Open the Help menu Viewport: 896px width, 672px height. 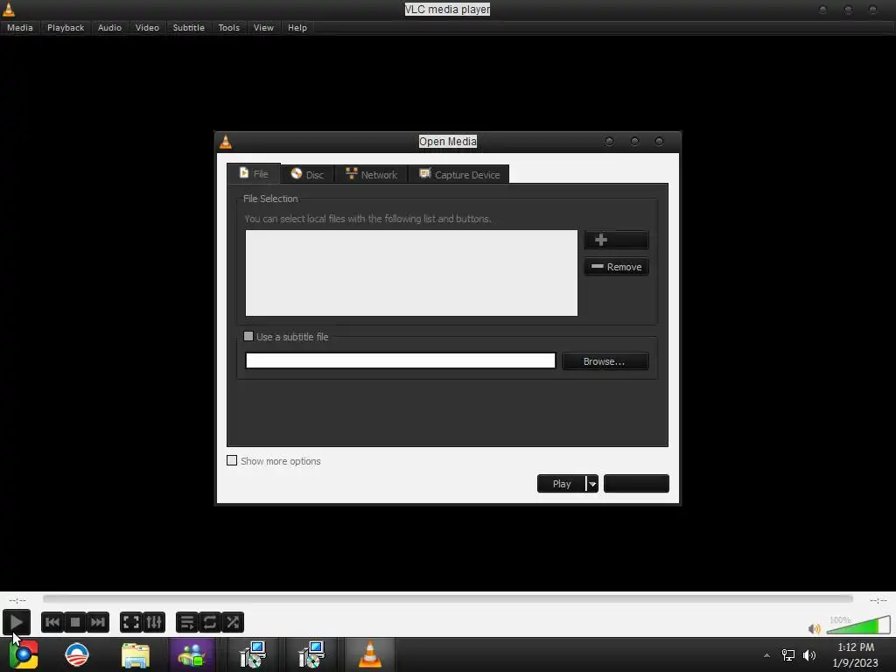pyautogui.click(x=297, y=27)
